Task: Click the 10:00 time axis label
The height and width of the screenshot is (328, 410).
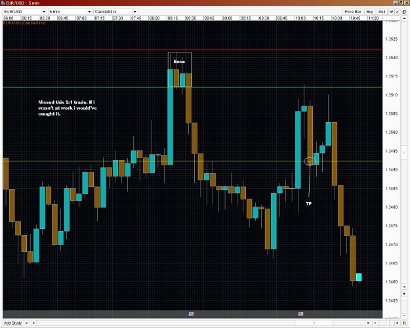Action: coord(300,18)
